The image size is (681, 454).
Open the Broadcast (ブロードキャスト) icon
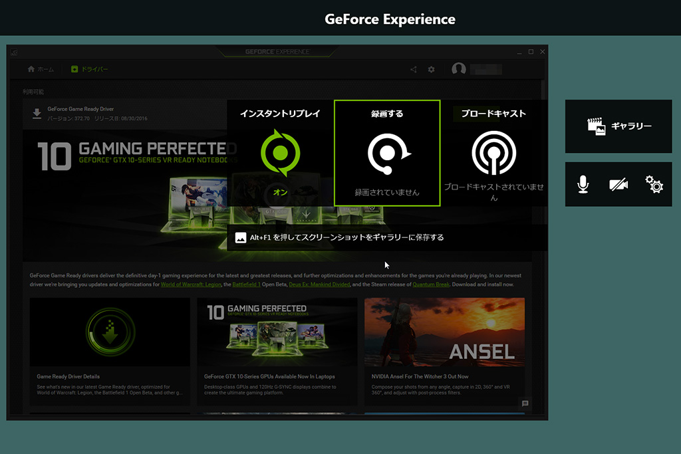pyautogui.click(x=494, y=153)
